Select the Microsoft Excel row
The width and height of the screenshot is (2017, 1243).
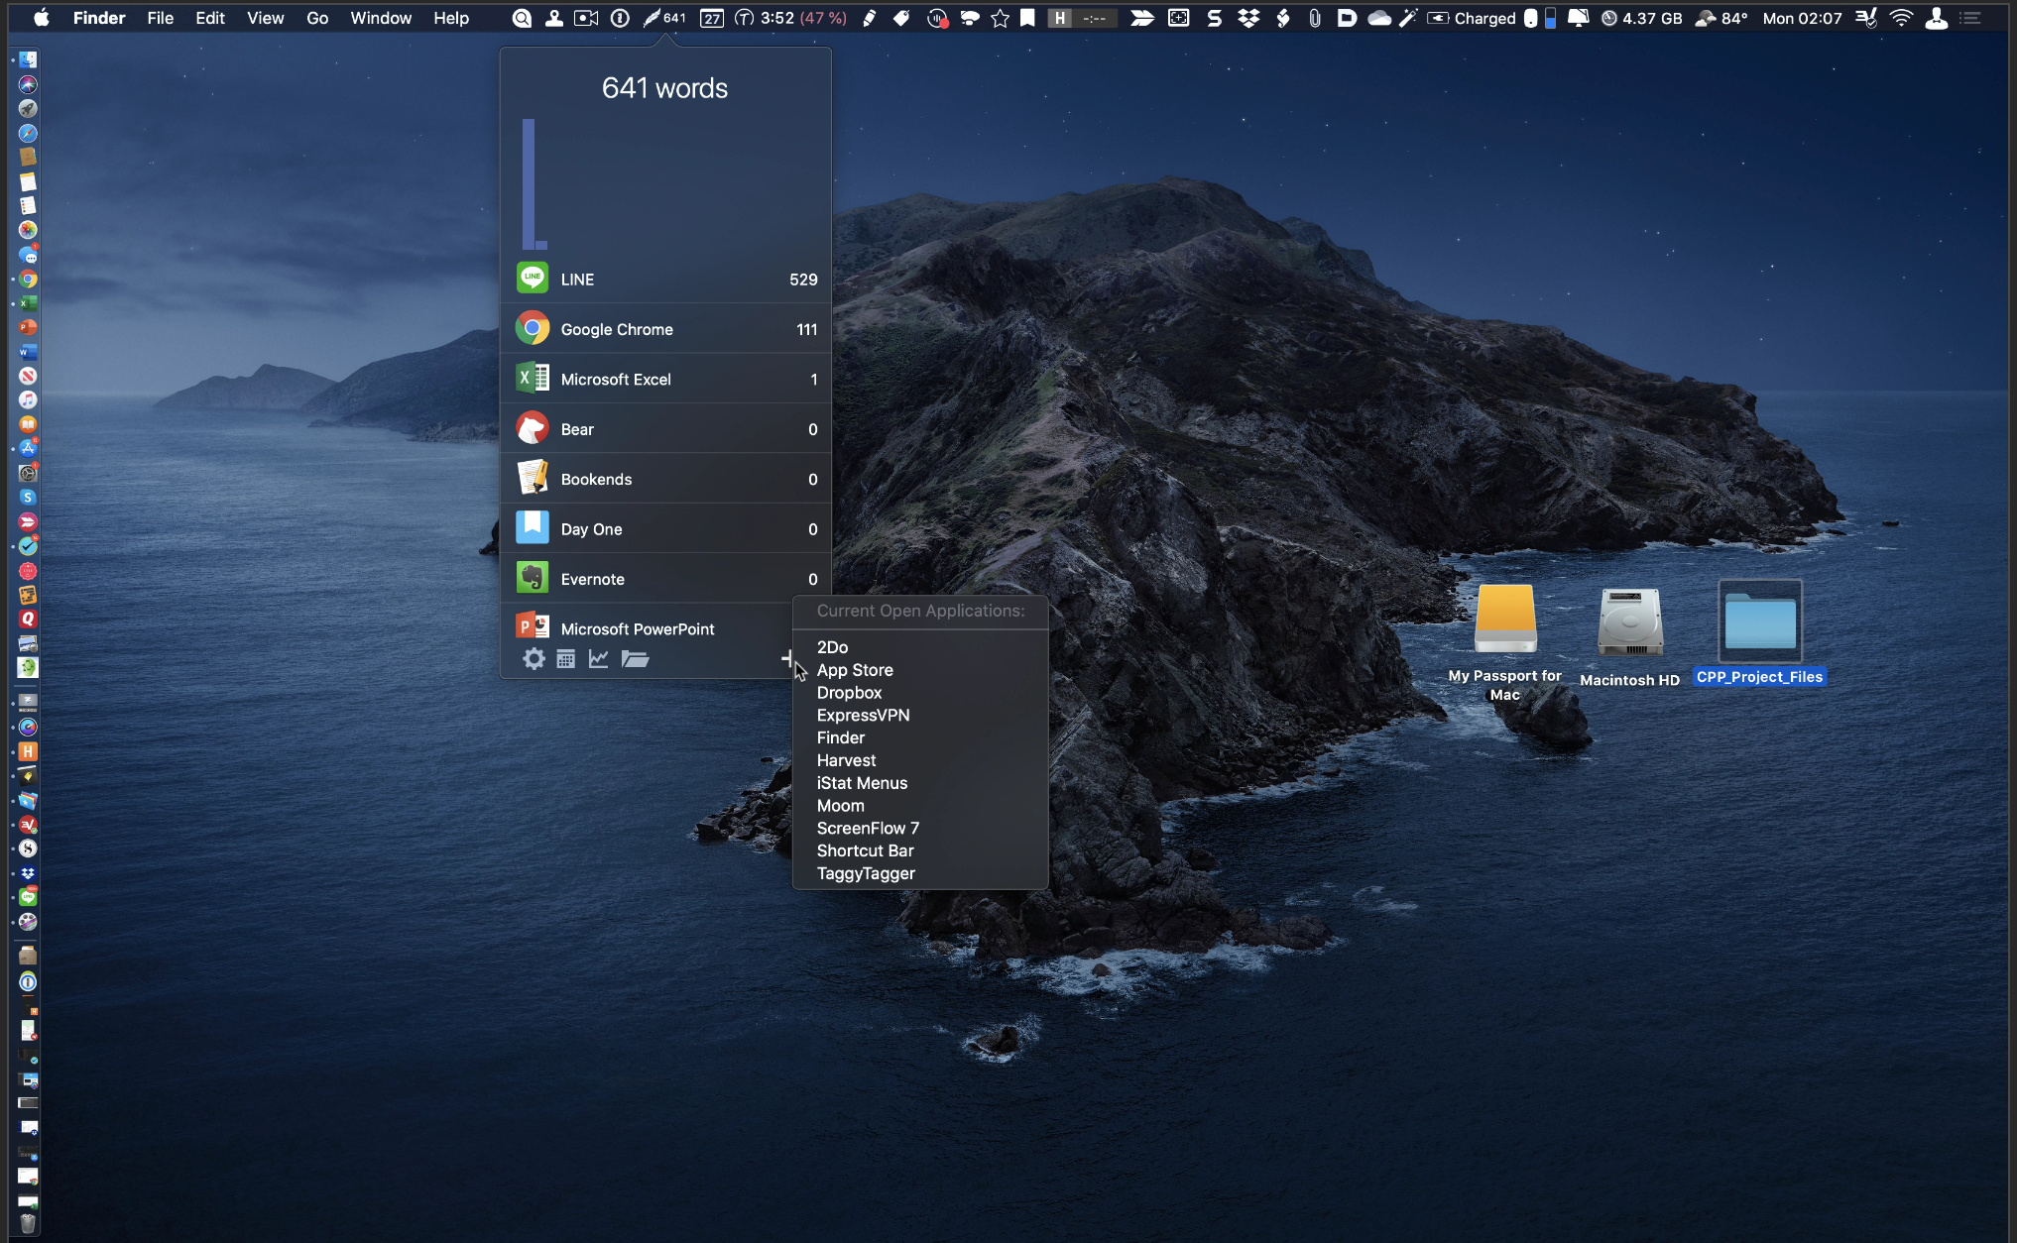(x=665, y=379)
